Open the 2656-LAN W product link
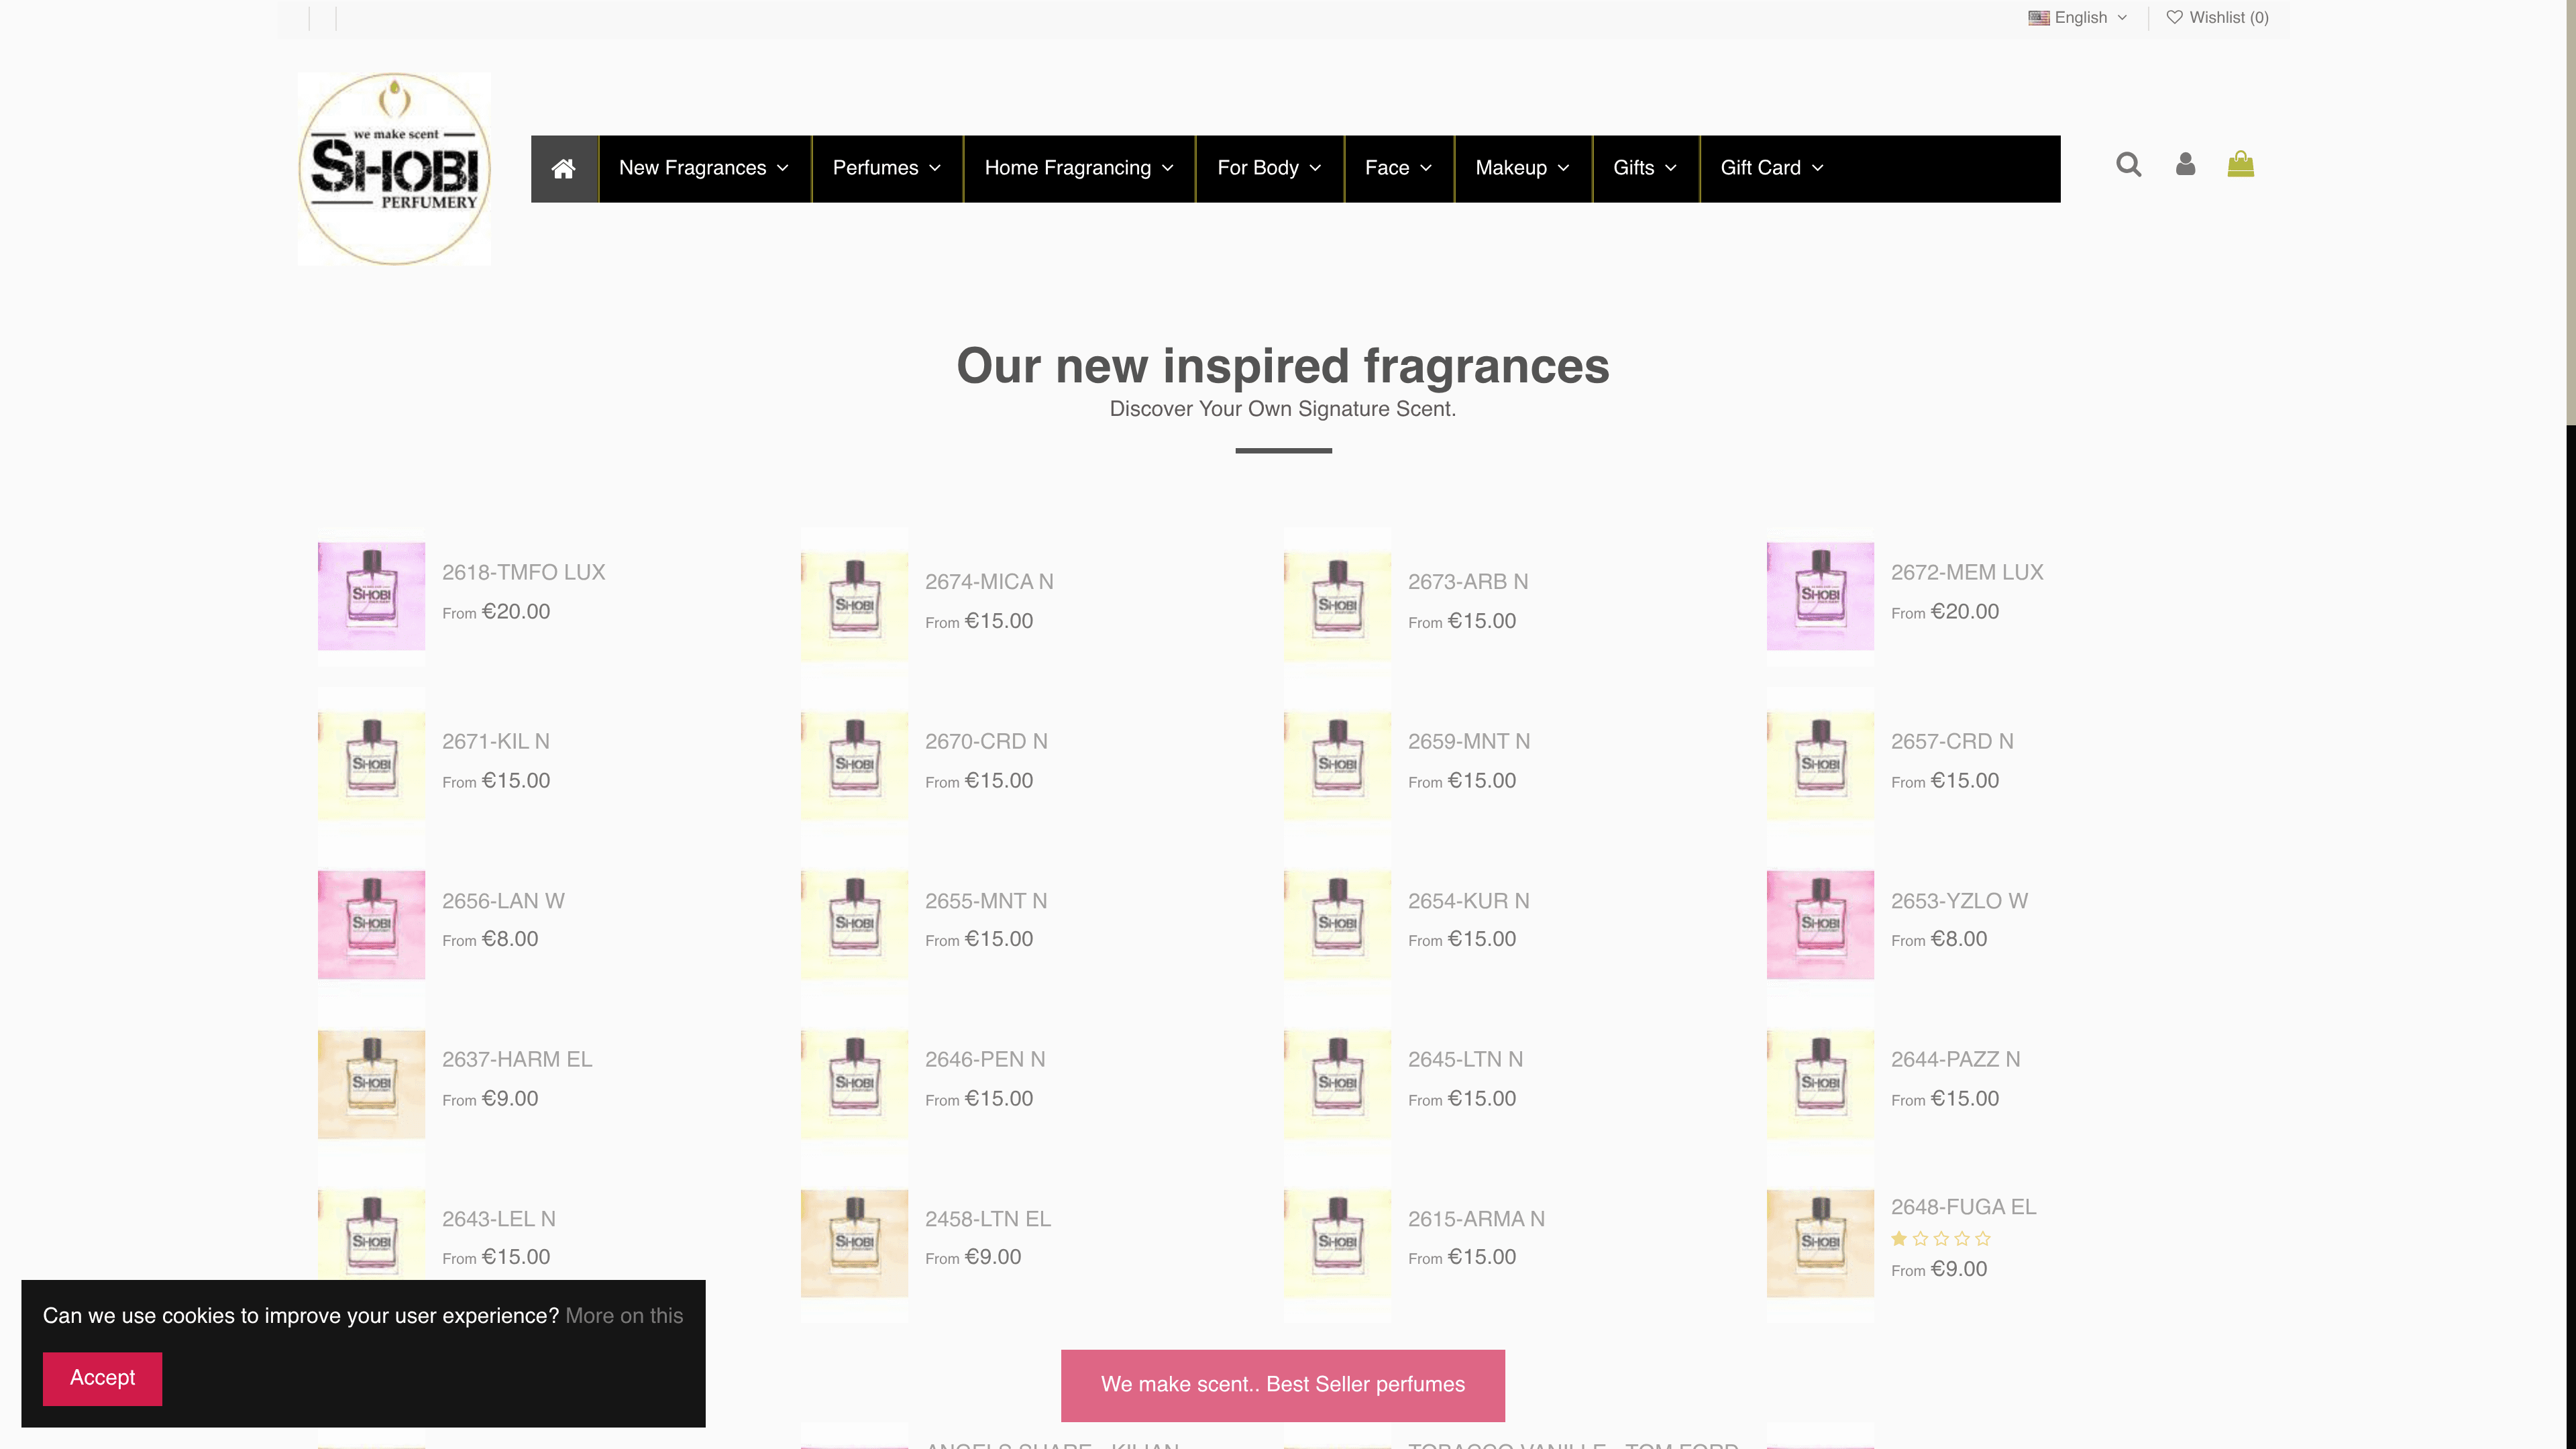Viewport: 2576px width, 1449px height. pyautogui.click(x=503, y=900)
